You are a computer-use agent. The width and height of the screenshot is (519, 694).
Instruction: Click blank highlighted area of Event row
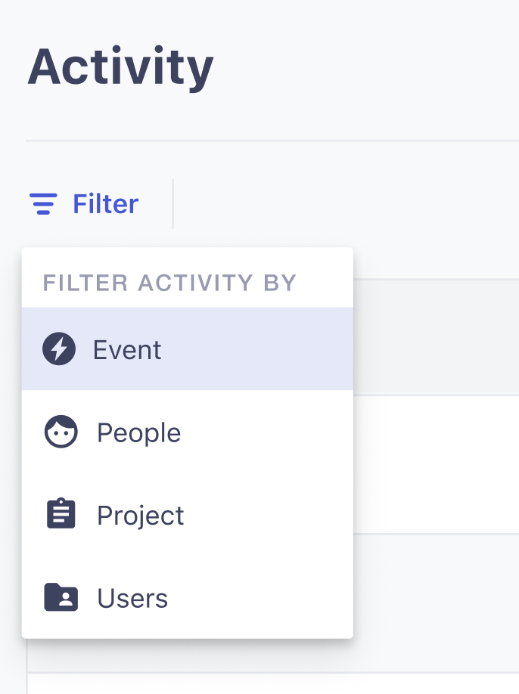[x=256, y=349]
